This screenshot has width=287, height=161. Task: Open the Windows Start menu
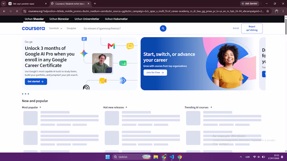coord(107,157)
